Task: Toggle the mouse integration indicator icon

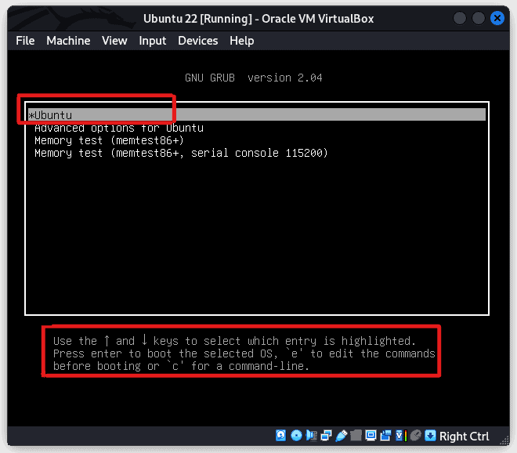Action: pyautogui.click(x=415, y=436)
